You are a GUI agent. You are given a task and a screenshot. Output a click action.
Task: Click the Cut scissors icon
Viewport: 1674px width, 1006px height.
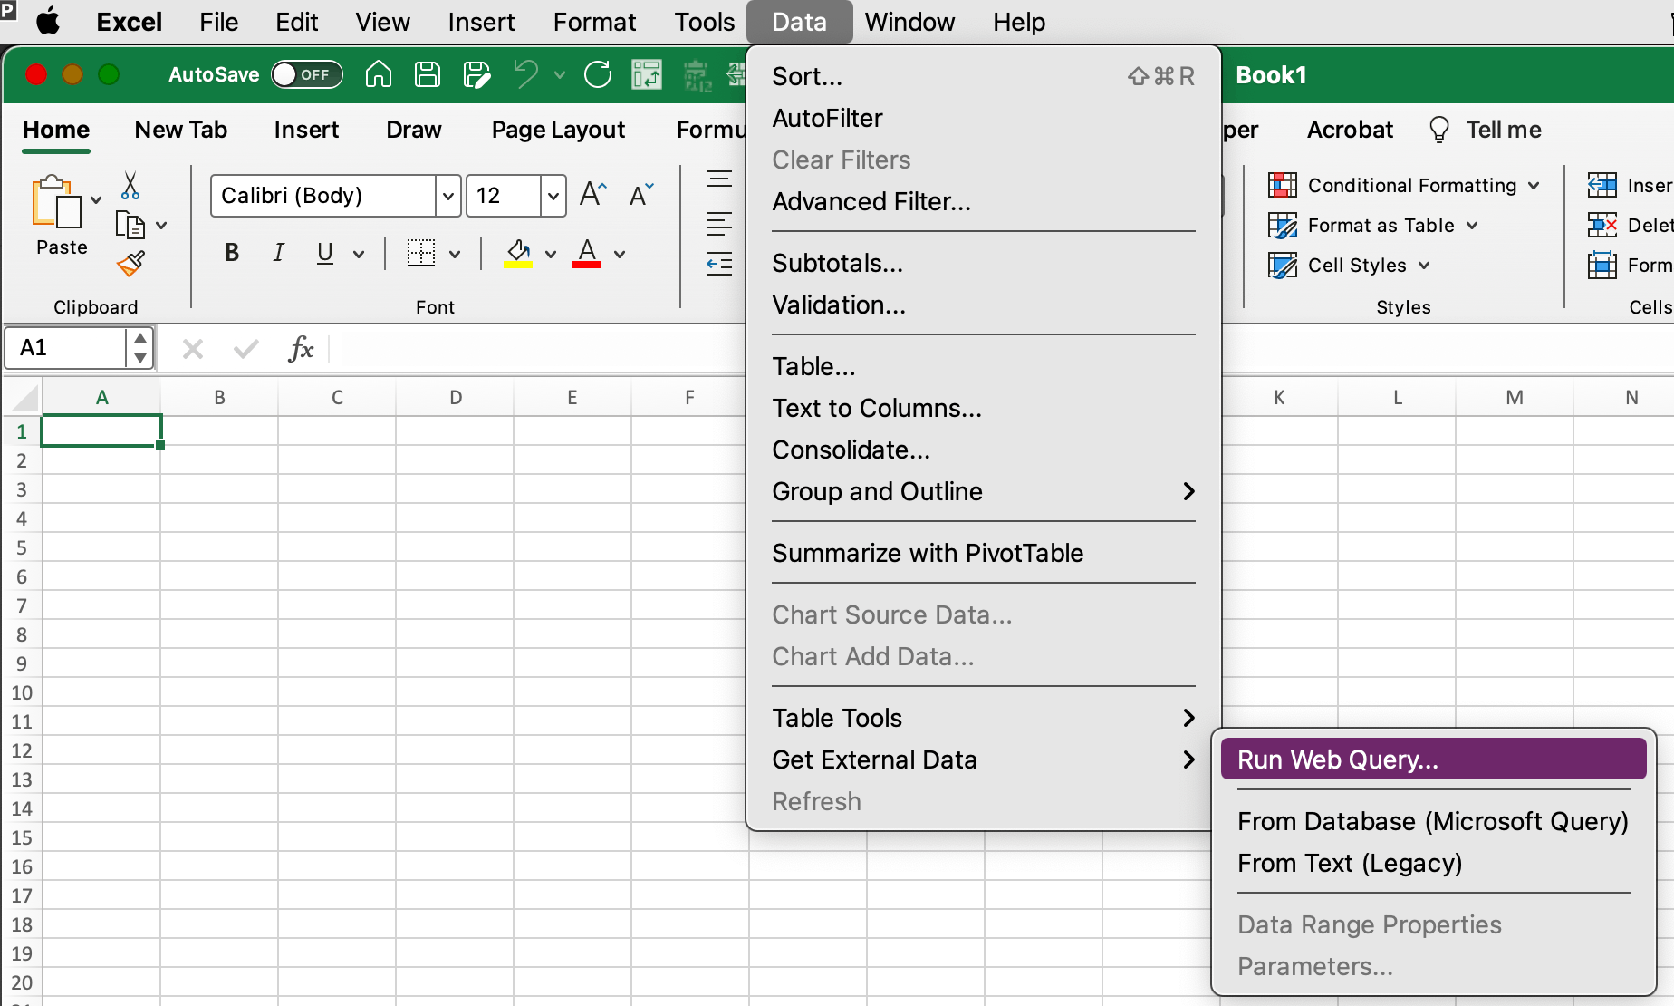[x=130, y=186]
